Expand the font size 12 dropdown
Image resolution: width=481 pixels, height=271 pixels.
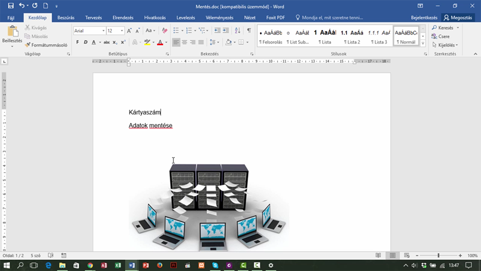(122, 31)
